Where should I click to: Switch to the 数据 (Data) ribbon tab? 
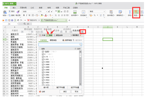click(41, 8)
